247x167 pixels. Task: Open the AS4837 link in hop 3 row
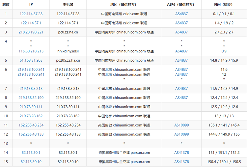181,32
